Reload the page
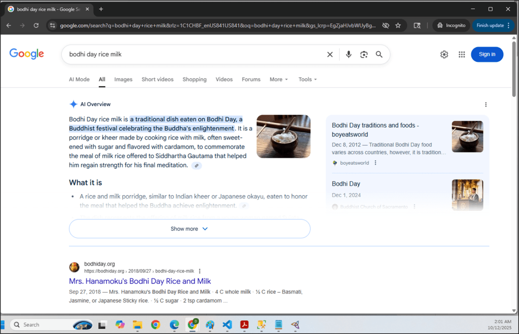The image size is (519, 334). 36,25
